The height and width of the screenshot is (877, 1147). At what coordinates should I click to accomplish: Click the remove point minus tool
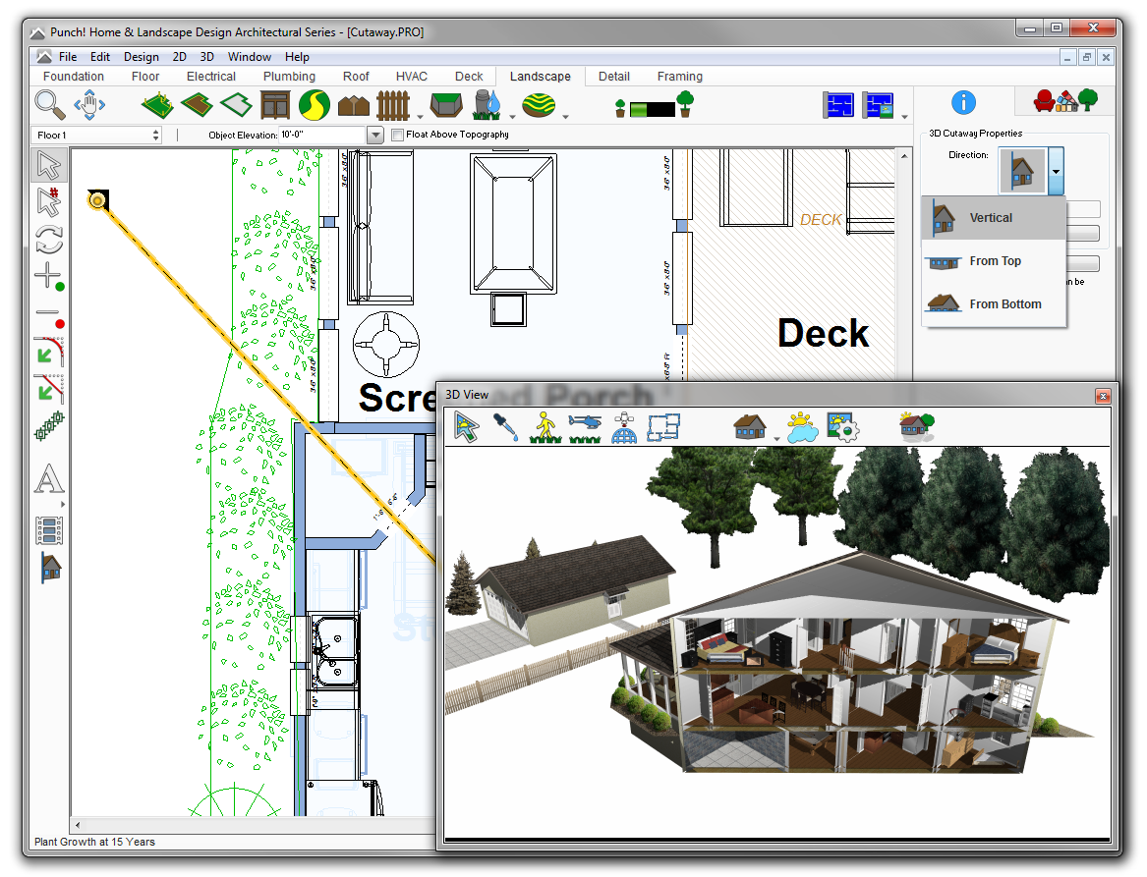pos(49,316)
